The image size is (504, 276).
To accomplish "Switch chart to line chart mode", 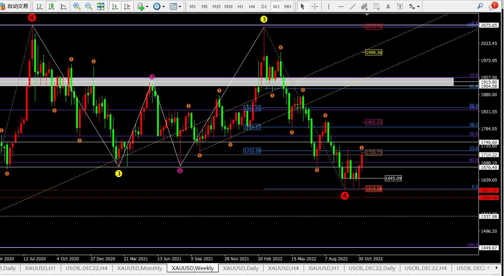I will 63,6.
